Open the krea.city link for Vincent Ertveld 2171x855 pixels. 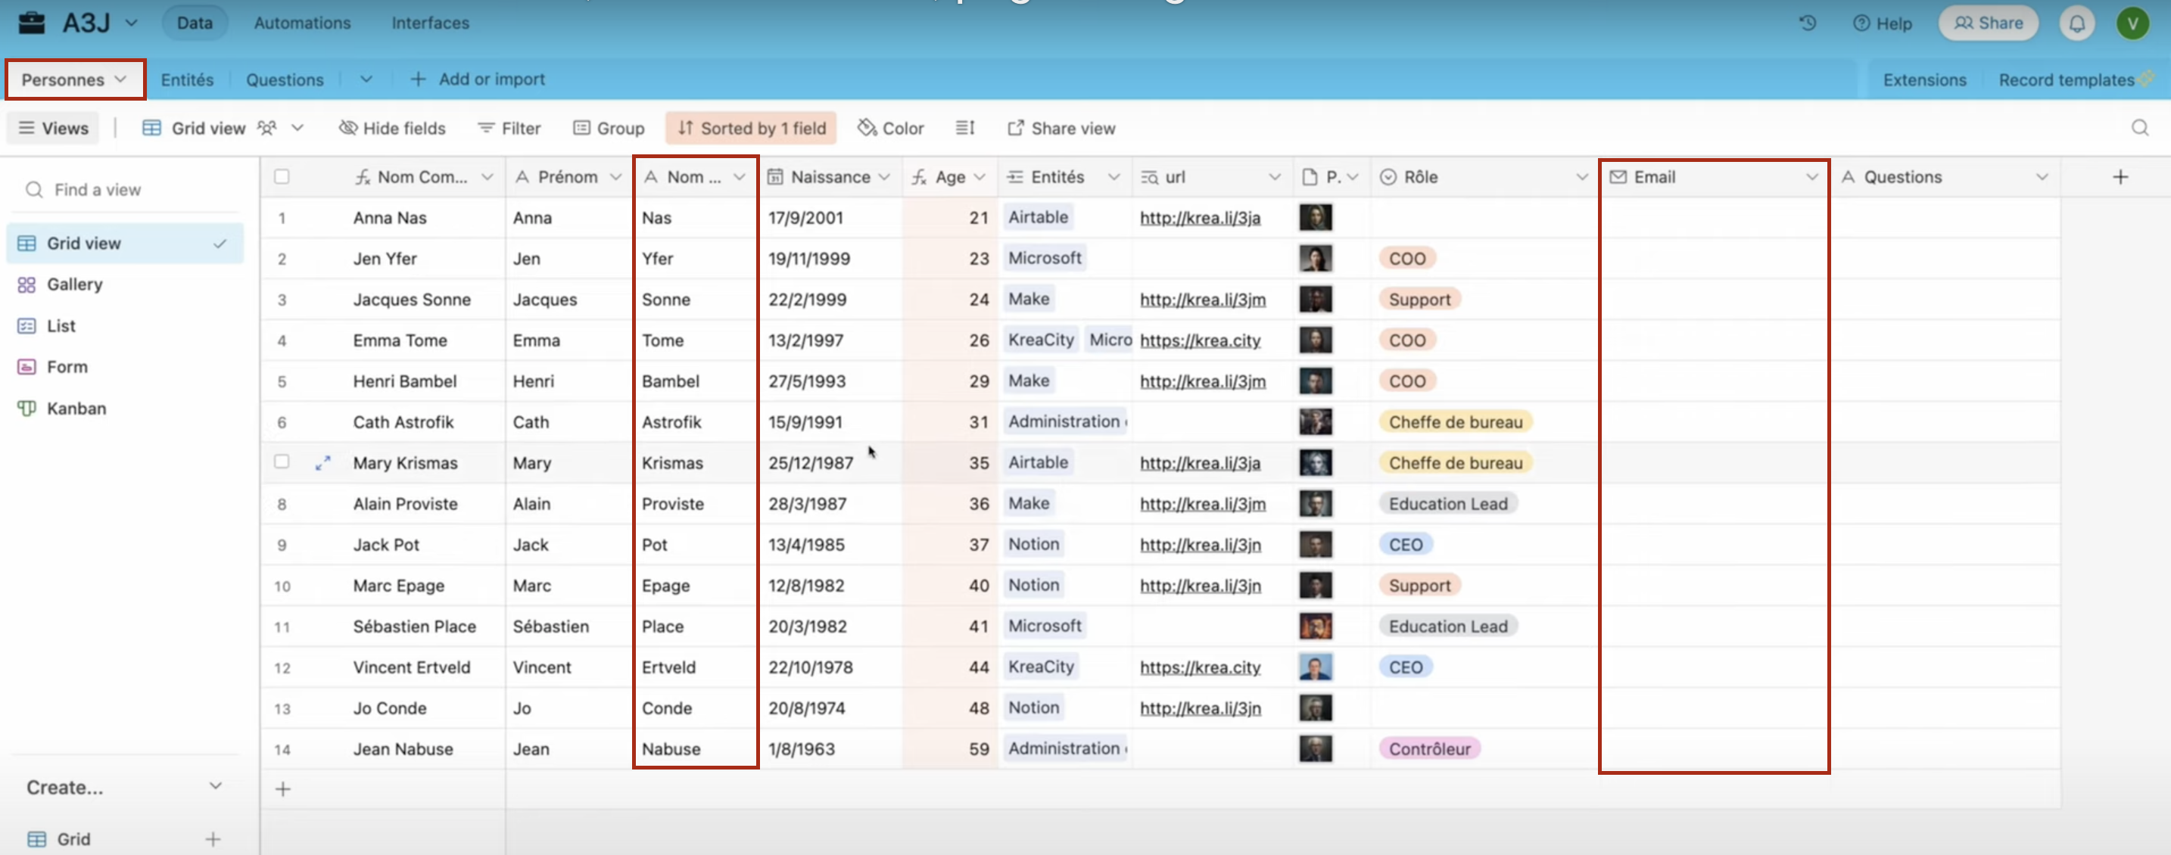click(x=1200, y=667)
